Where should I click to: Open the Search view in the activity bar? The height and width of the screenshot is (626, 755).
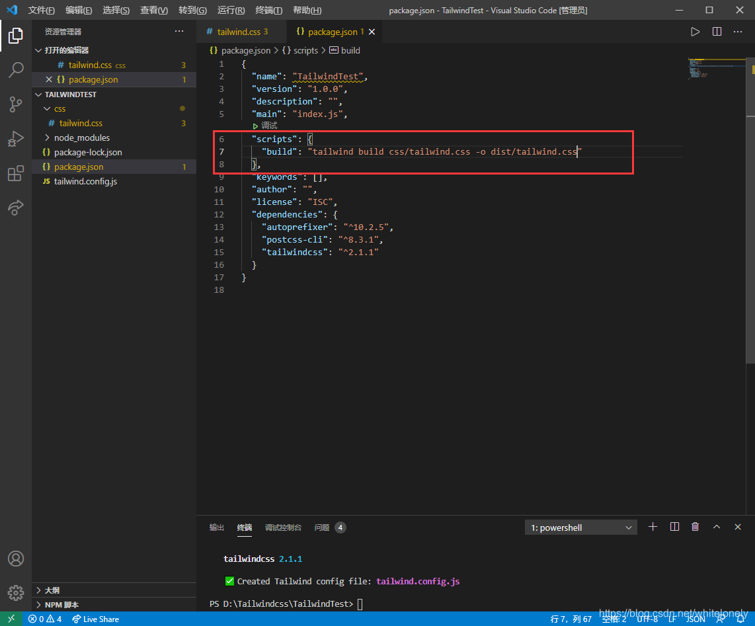click(x=16, y=70)
